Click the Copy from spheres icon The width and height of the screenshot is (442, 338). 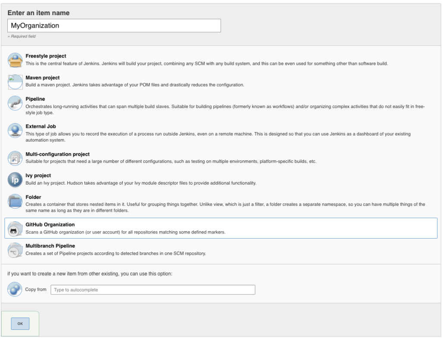pyautogui.click(x=15, y=289)
